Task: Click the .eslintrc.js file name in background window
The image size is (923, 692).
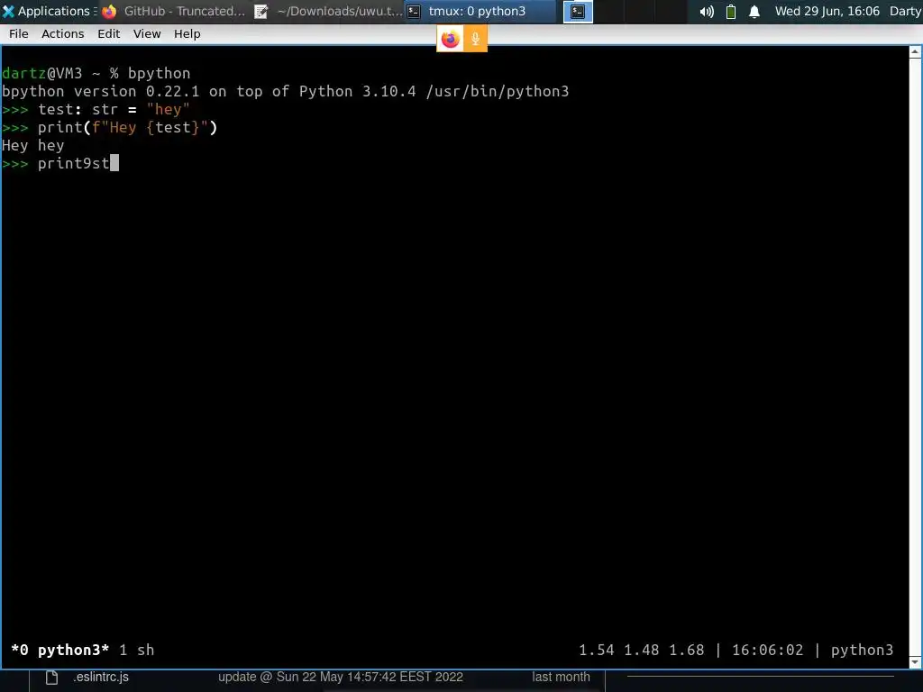Action: tap(101, 677)
